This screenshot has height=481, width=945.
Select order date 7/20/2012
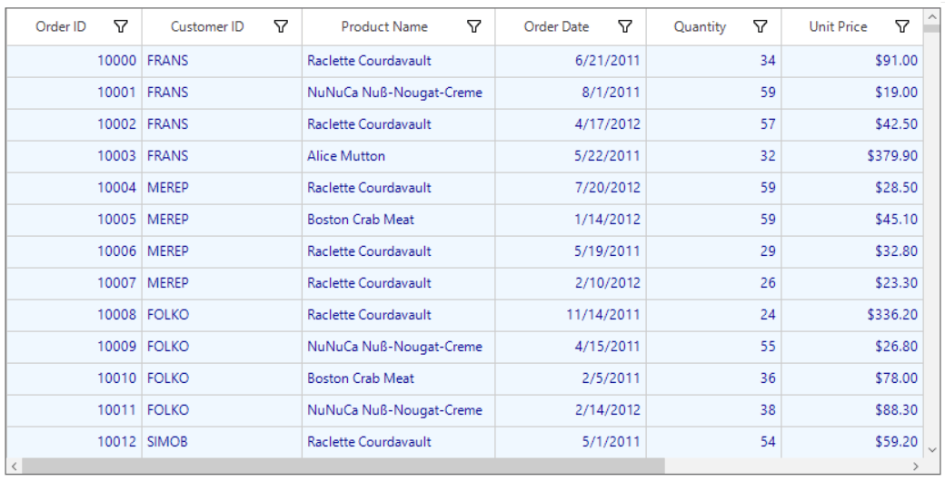pyautogui.click(x=571, y=188)
